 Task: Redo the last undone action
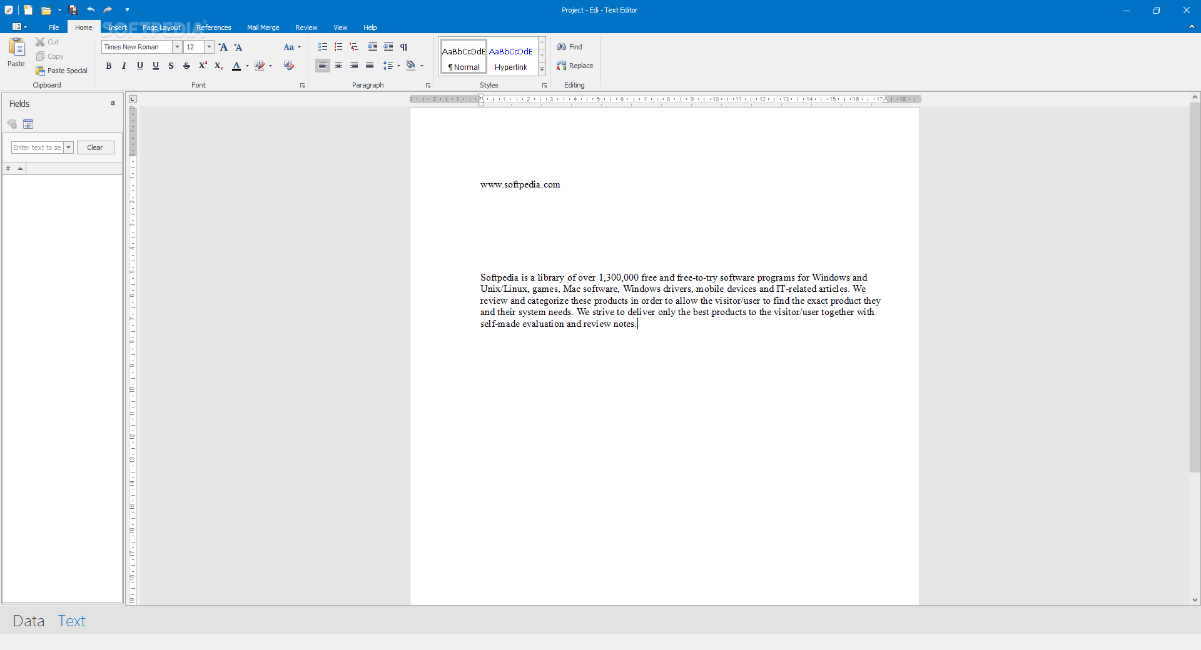click(108, 10)
